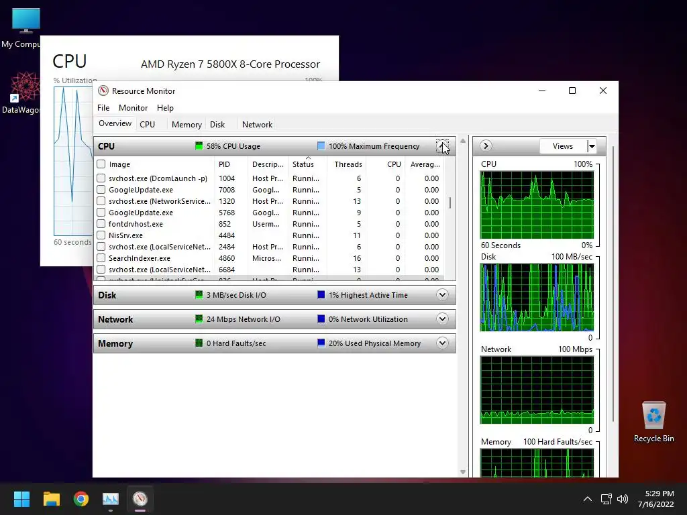Click the Disk graph in the right pane
Screen dimensions: 687x515
click(537, 297)
